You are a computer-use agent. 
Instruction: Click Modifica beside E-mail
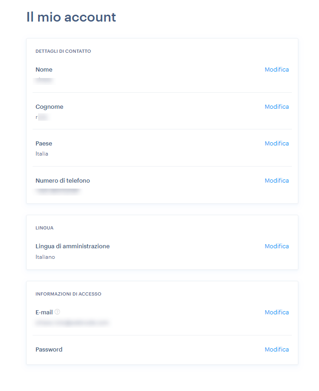pyautogui.click(x=277, y=312)
